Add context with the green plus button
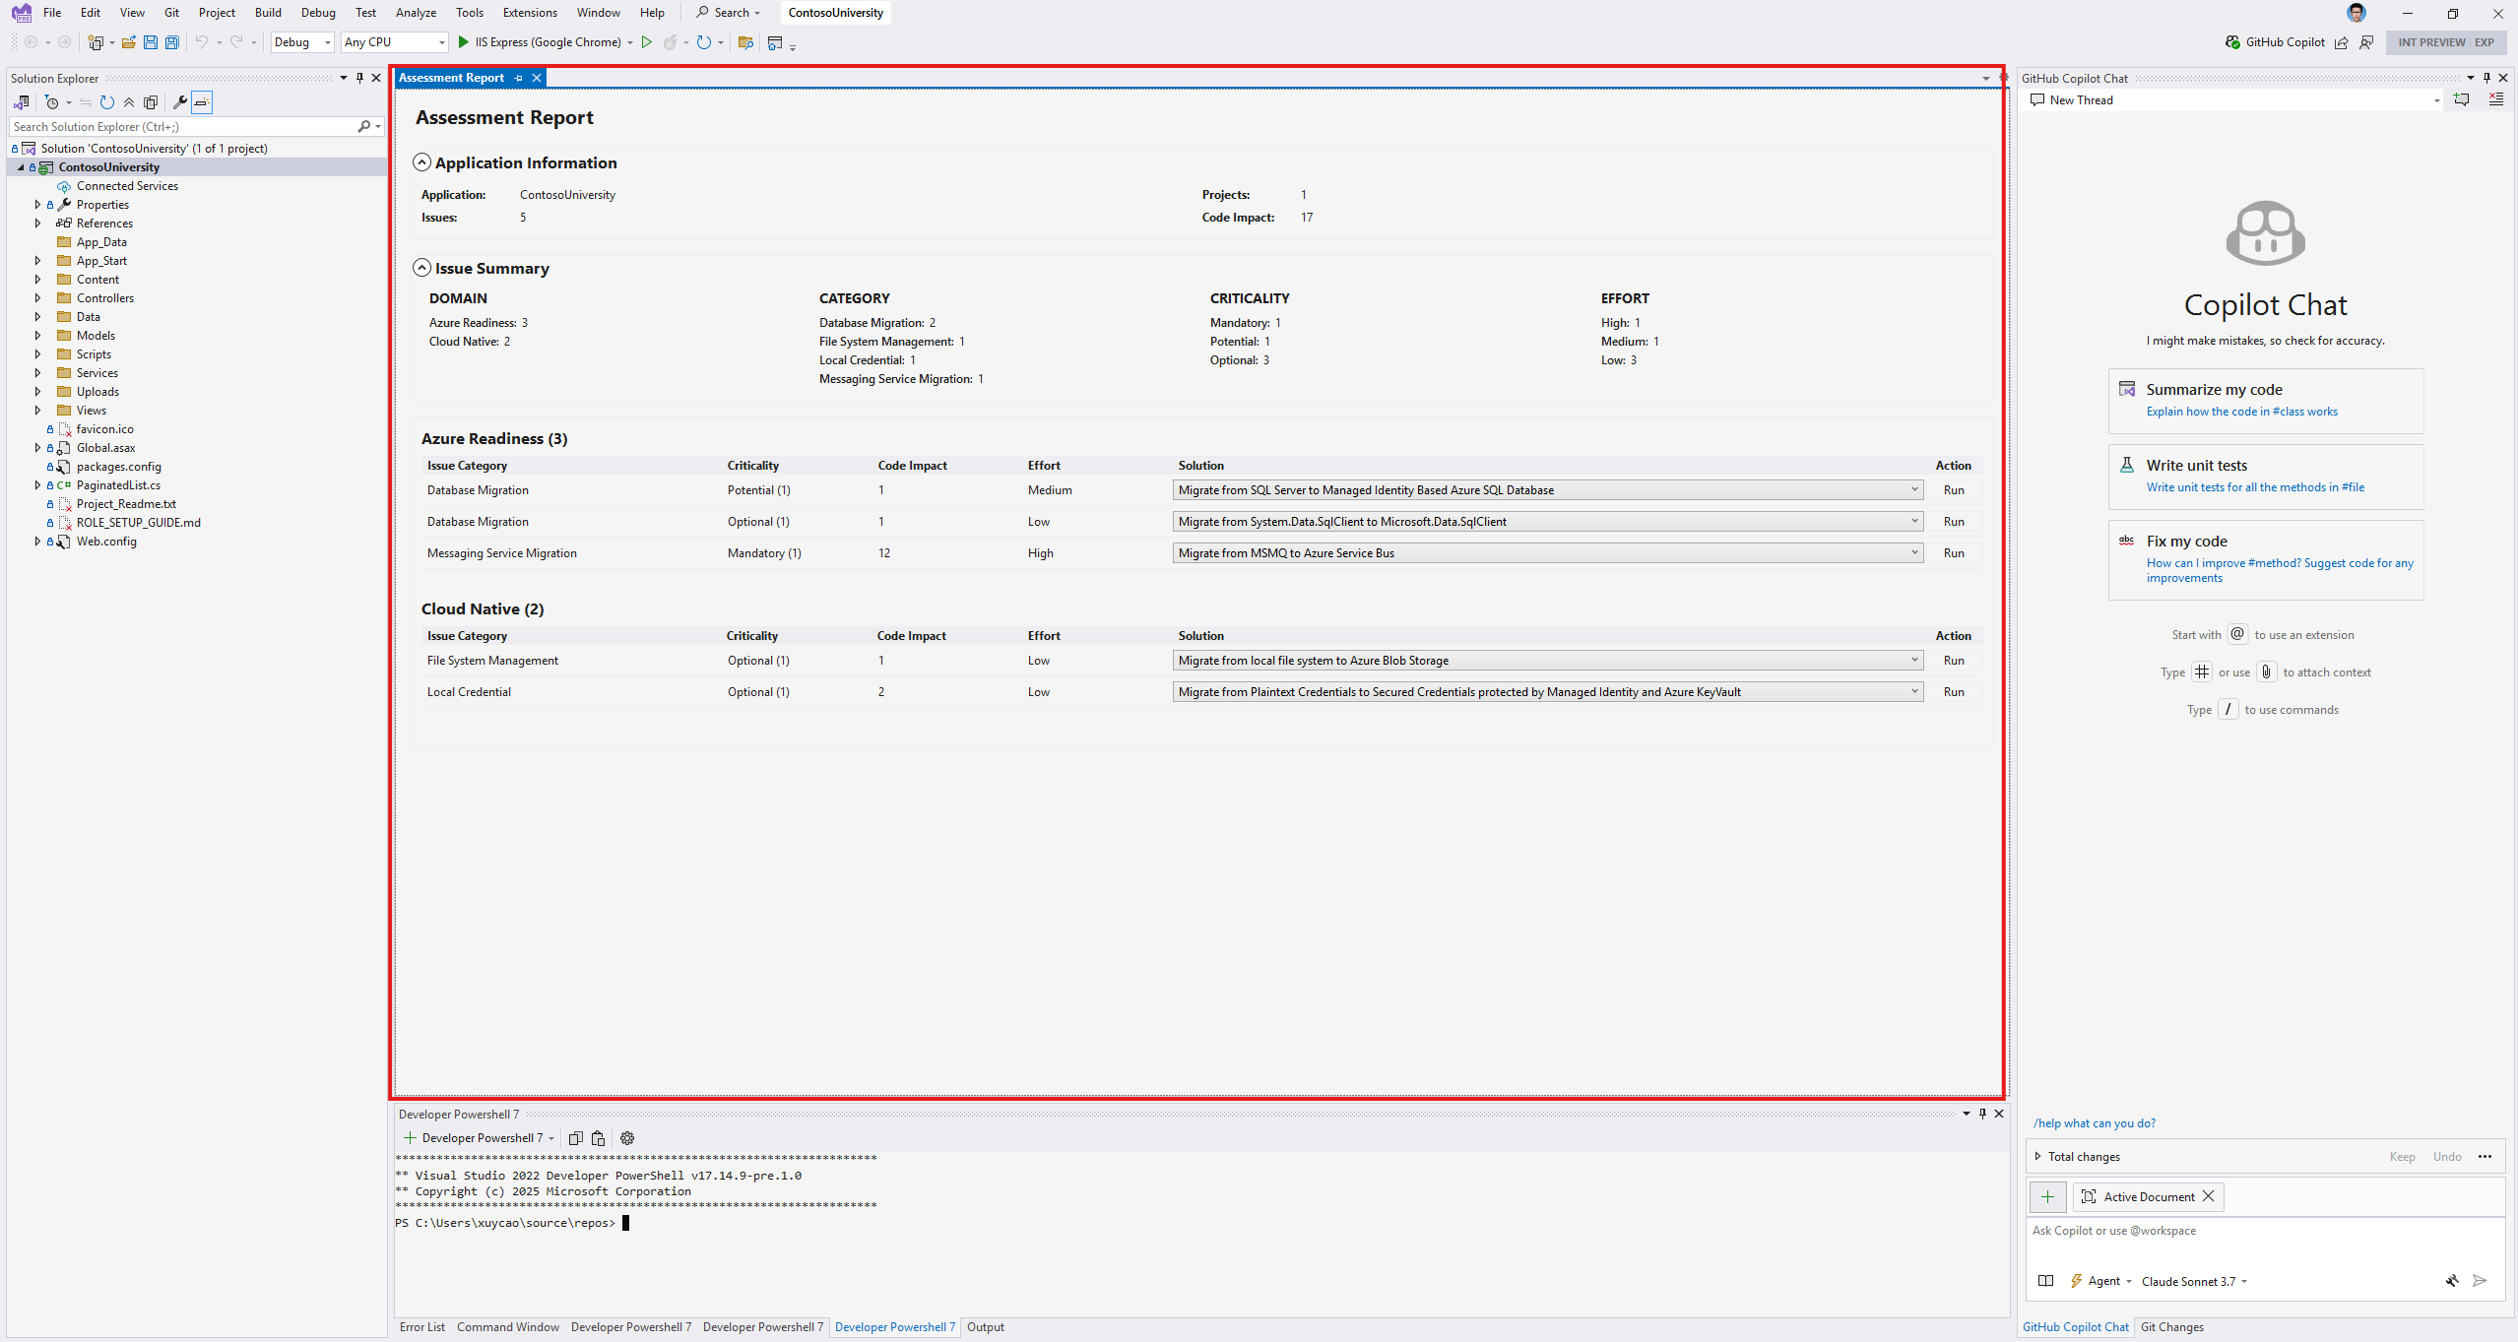 pyautogui.click(x=2047, y=1196)
